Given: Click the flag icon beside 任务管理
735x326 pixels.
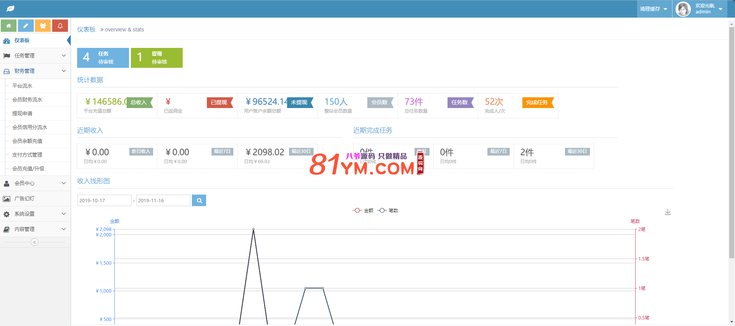Looking at the screenshot, I should pyautogui.click(x=7, y=56).
